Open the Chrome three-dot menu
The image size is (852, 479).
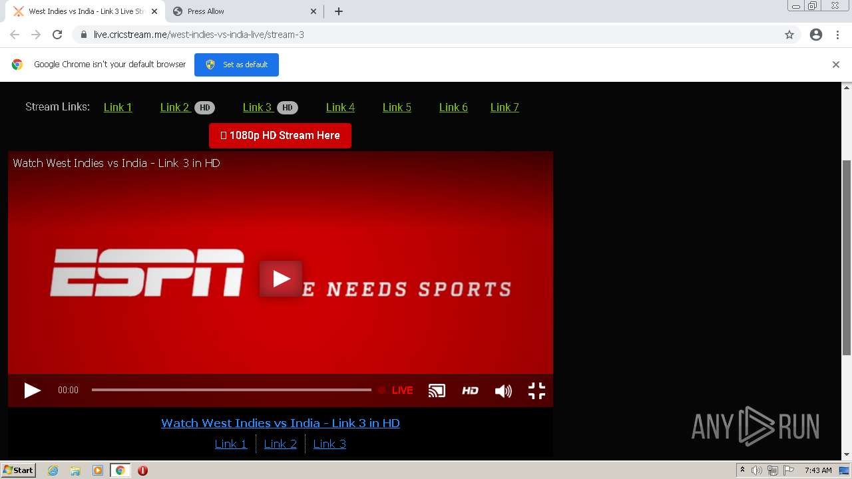[837, 35]
